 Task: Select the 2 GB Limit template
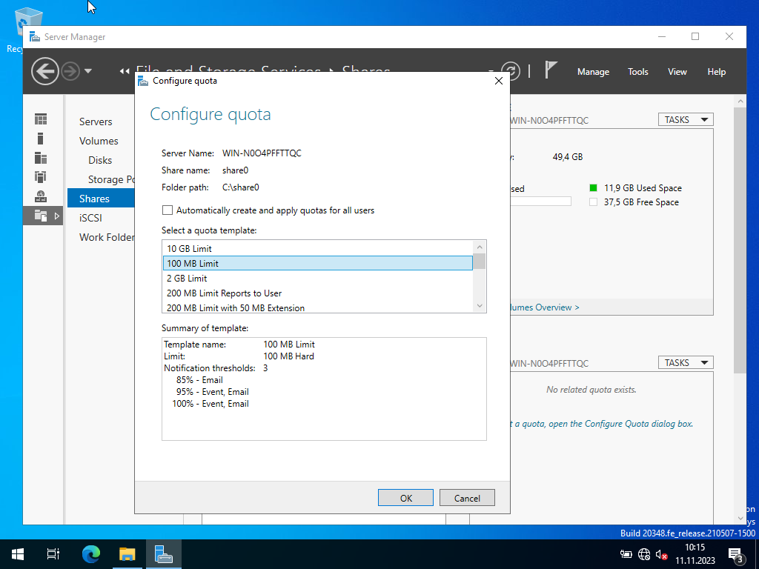pyautogui.click(x=187, y=279)
